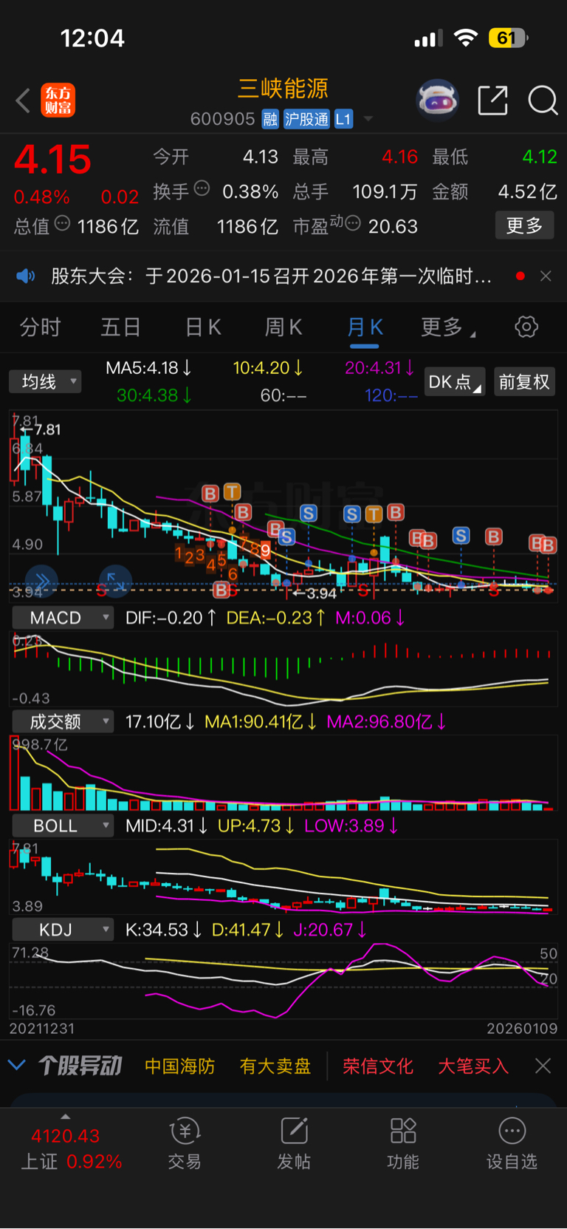The width and height of the screenshot is (567, 1229).
Task: Open the 股东大会 announcement text
Action: tap(271, 276)
